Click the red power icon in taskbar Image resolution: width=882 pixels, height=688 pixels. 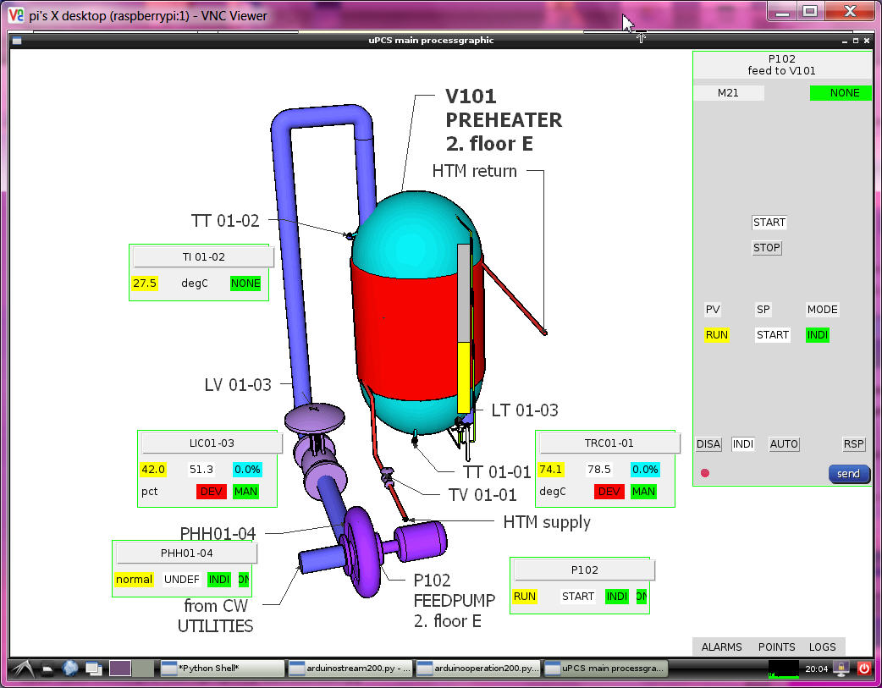click(863, 669)
